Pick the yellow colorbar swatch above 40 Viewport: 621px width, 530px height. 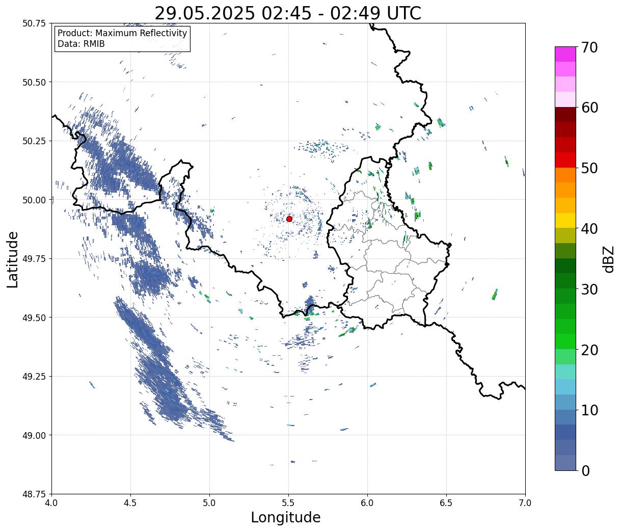(x=565, y=221)
